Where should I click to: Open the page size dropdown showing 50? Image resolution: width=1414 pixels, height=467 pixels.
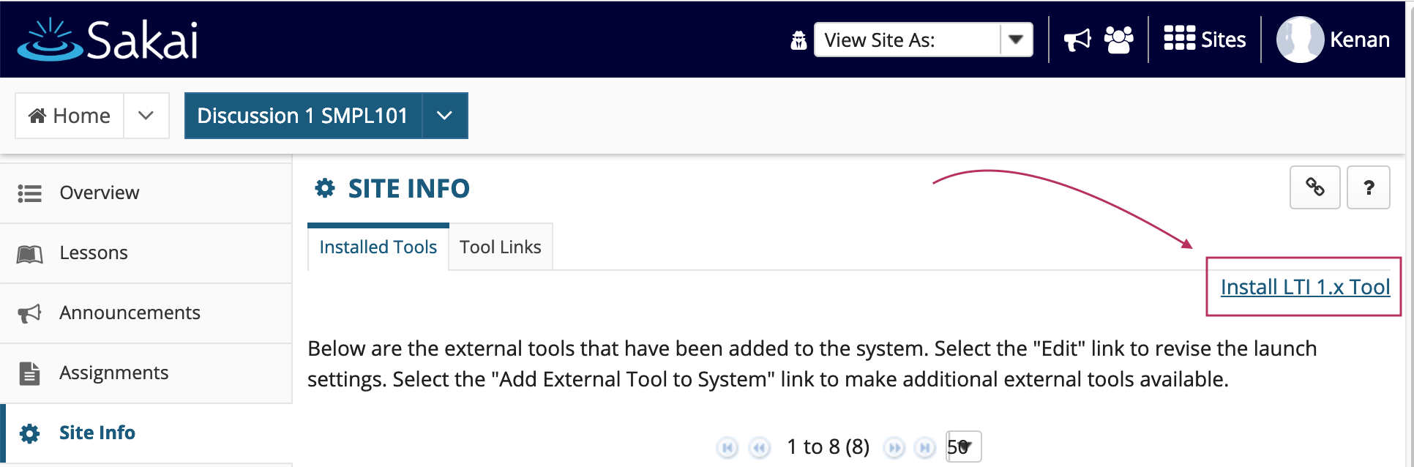point(963,447)
